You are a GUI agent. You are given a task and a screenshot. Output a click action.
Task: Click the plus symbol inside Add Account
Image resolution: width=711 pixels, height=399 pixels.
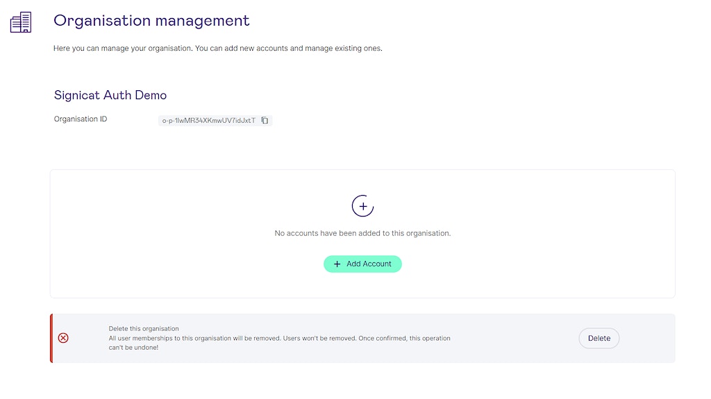tap(337, 264)
